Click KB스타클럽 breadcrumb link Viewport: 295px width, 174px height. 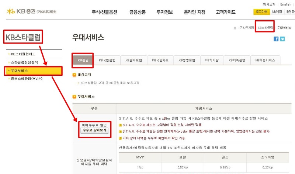click(x=265, y=28)
